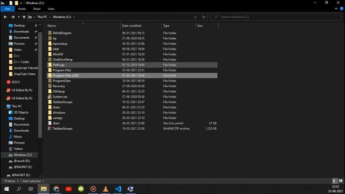This screenshot has width=345, height=194.
Task: Click the navigation pane scrollbar
Action: coord(40,85)
